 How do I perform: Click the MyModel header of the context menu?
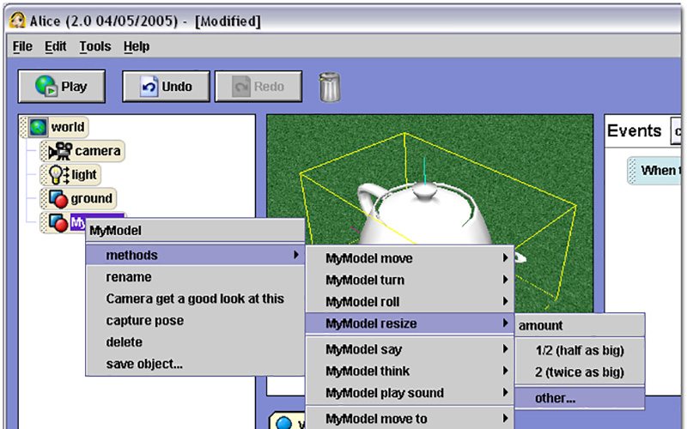coord(195,230)
